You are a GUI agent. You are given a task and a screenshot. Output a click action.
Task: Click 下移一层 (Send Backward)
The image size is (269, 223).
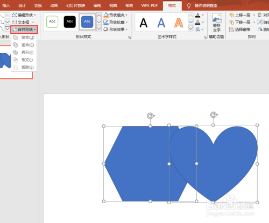[240, 22]
